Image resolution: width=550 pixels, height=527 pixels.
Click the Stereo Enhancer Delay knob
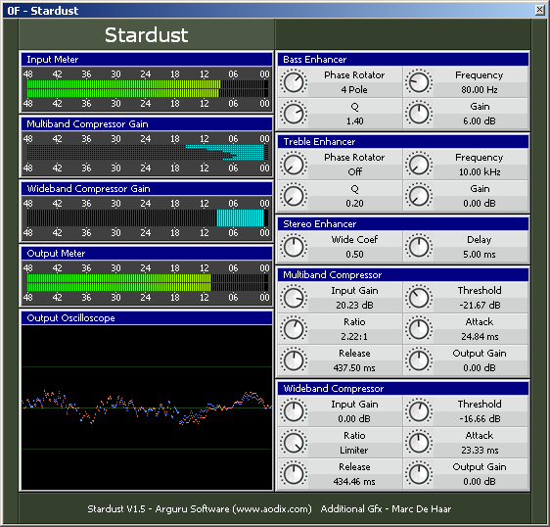point(419,247)
